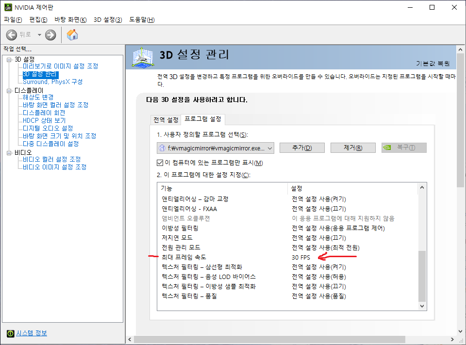Select 디지털 오디오 설정 tree item
Screen dimensions: 466x345
pos(48,128)
